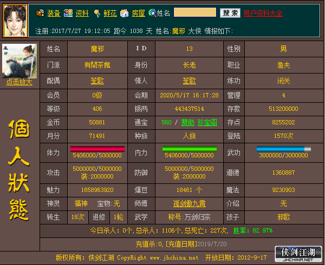This screenshot has height=265, width=325.
Task: Click the 进修 value 1轮
Action: pyautogui.click(x=118, y=217)
